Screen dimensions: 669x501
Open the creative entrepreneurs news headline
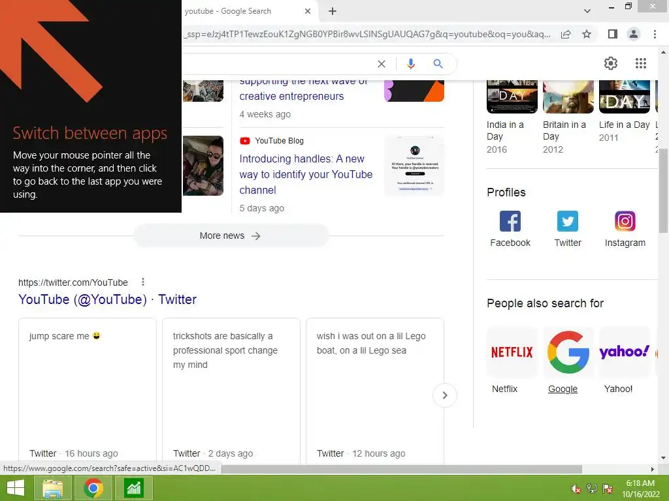coord(303,89)
